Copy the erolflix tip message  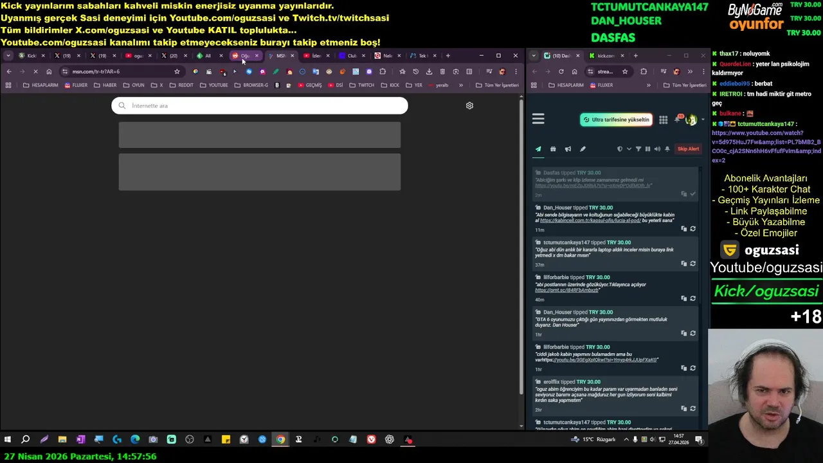(x=683, y=408)
